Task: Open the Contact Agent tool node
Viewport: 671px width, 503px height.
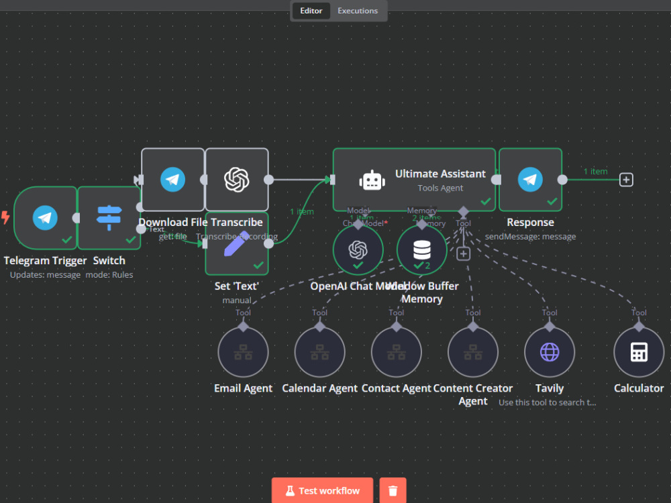Action: click(397, 352)
